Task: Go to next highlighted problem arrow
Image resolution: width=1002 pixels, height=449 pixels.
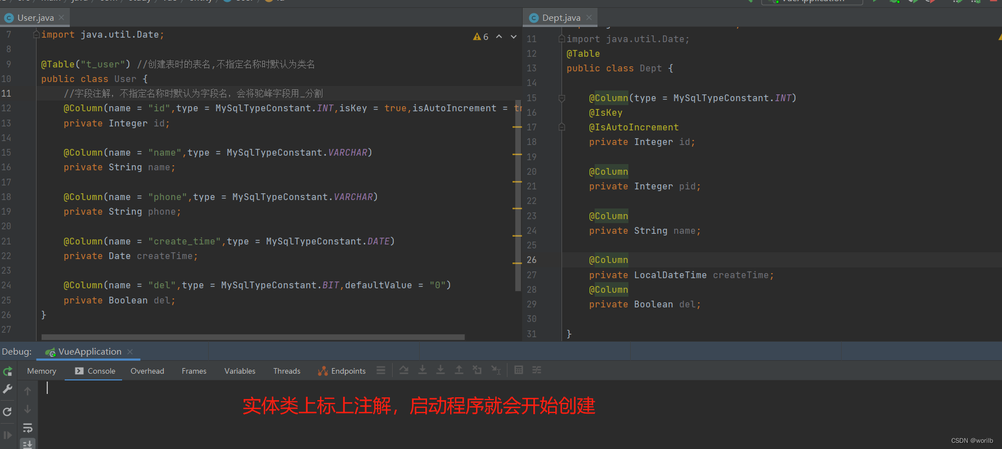Action: [x=514, y=37]
